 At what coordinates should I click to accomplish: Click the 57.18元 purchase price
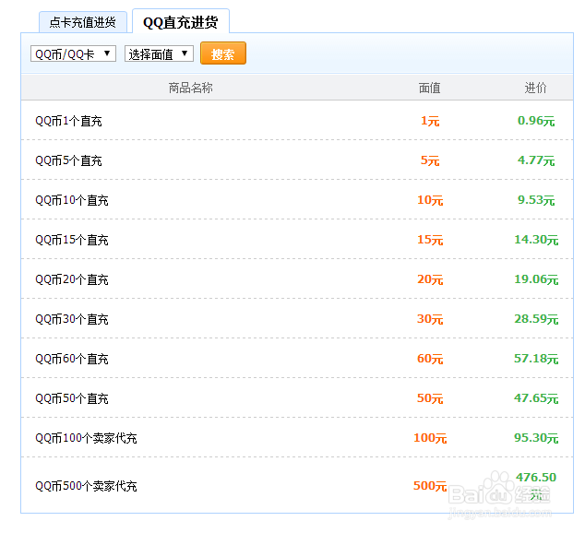tap(536, 359)
